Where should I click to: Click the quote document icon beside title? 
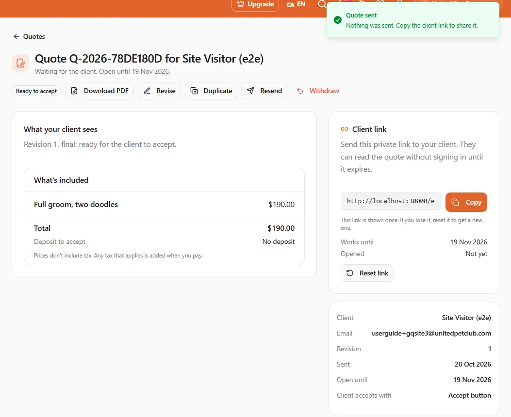[x=20, y=63]
